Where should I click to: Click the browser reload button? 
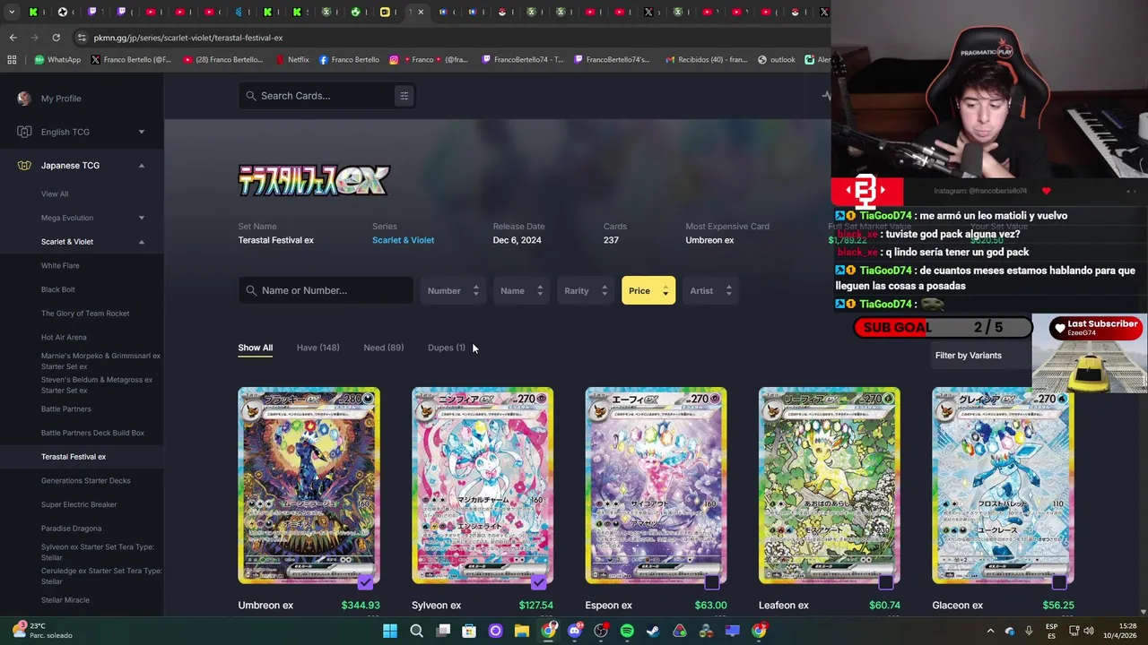point(56,38)
